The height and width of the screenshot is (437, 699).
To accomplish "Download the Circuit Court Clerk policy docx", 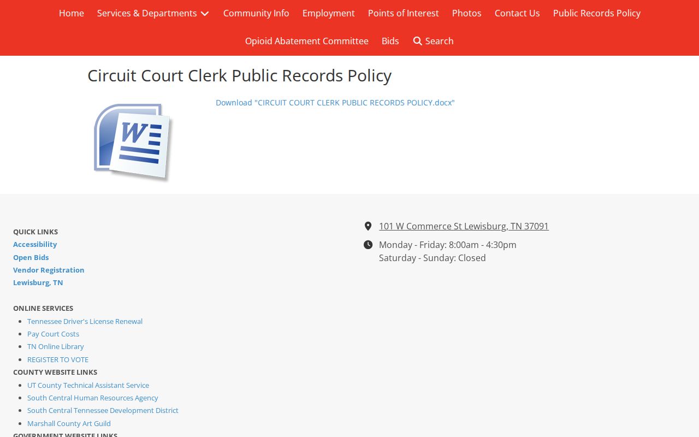I will click(x=335, y=103).
